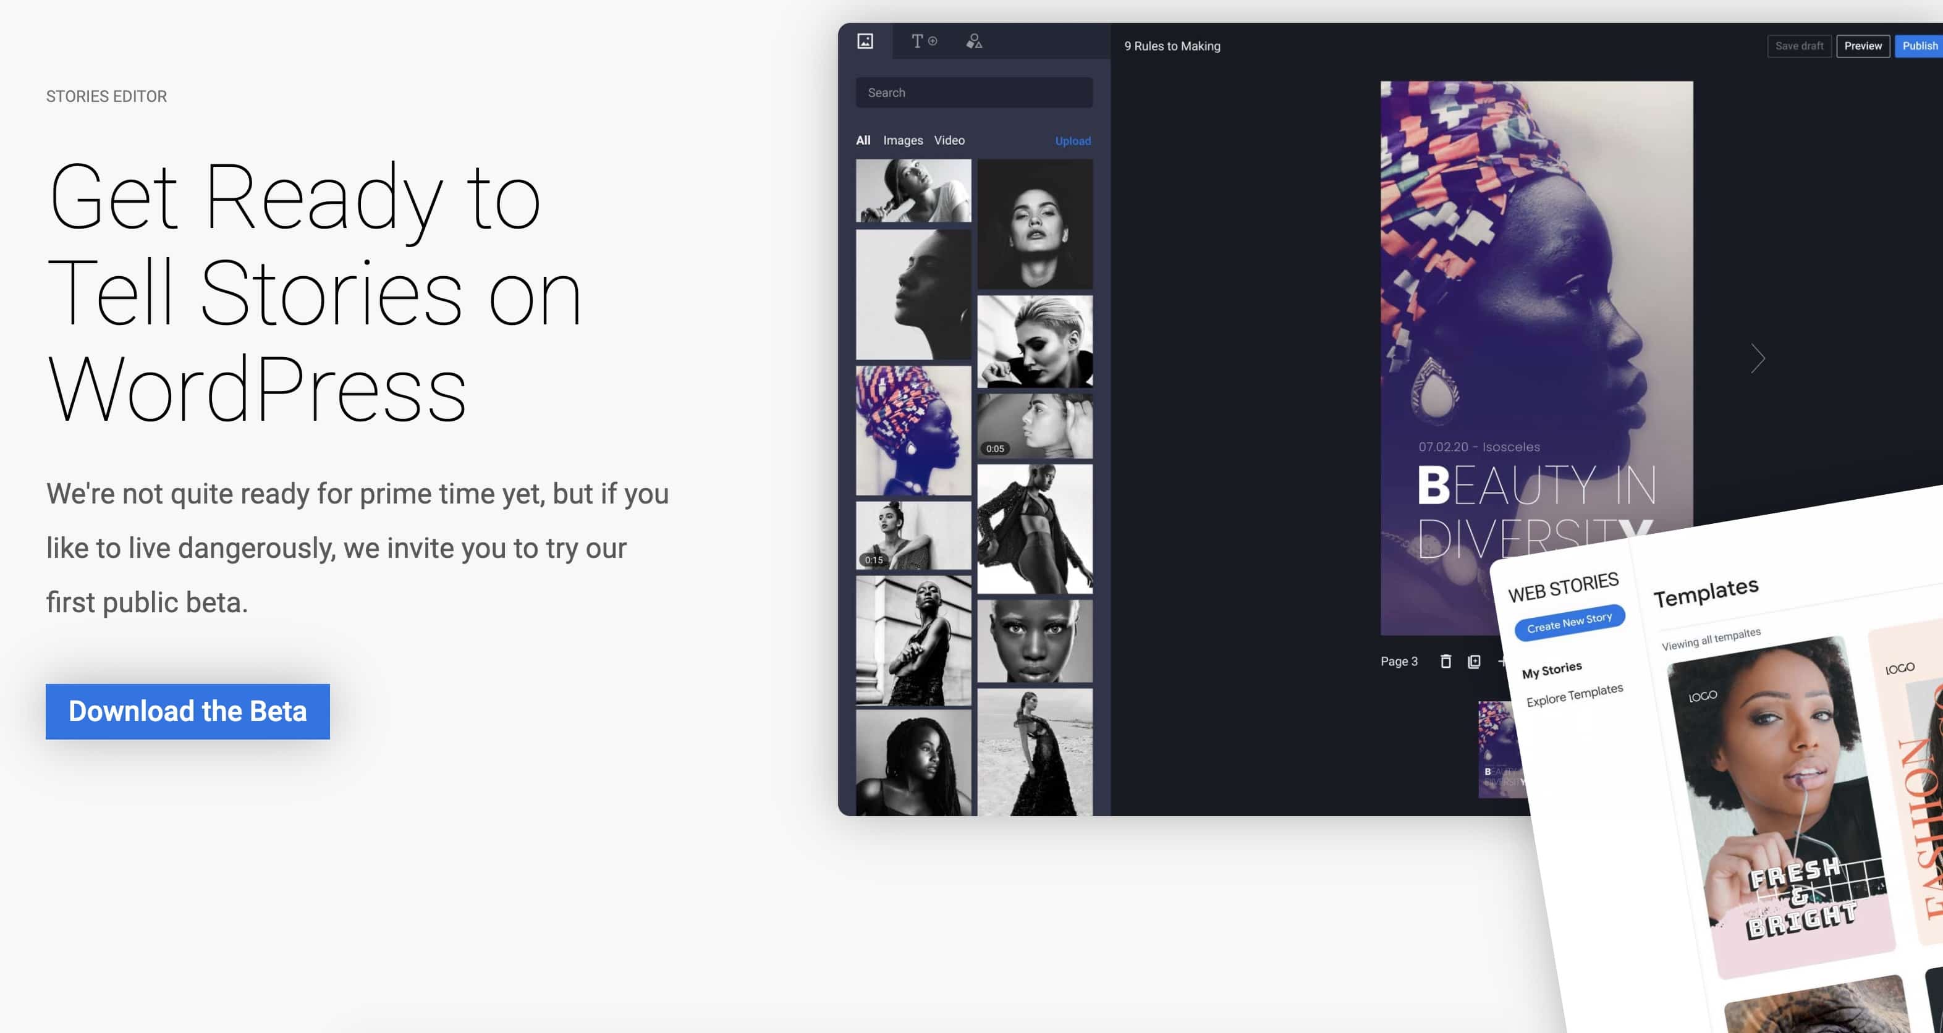The height and width of the screenshot is (1033, 1943).
Task: Select the woman in sequin jacket thumbnail
Action: [1034, 529]
